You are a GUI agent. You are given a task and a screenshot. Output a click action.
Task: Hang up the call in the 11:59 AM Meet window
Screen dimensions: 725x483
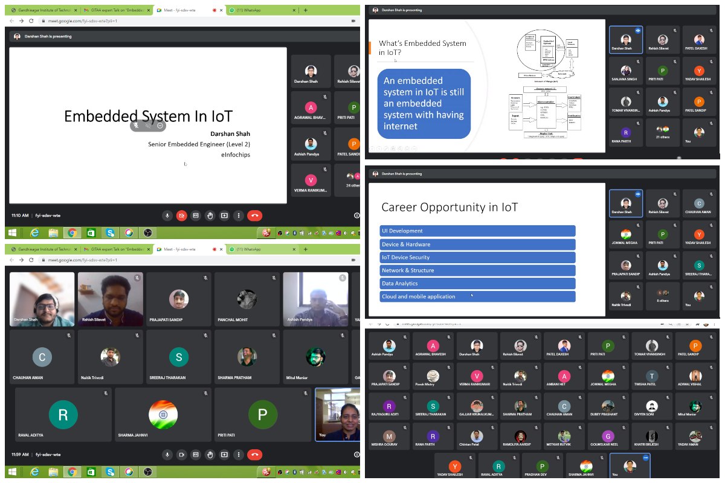(x=254, y=454)
